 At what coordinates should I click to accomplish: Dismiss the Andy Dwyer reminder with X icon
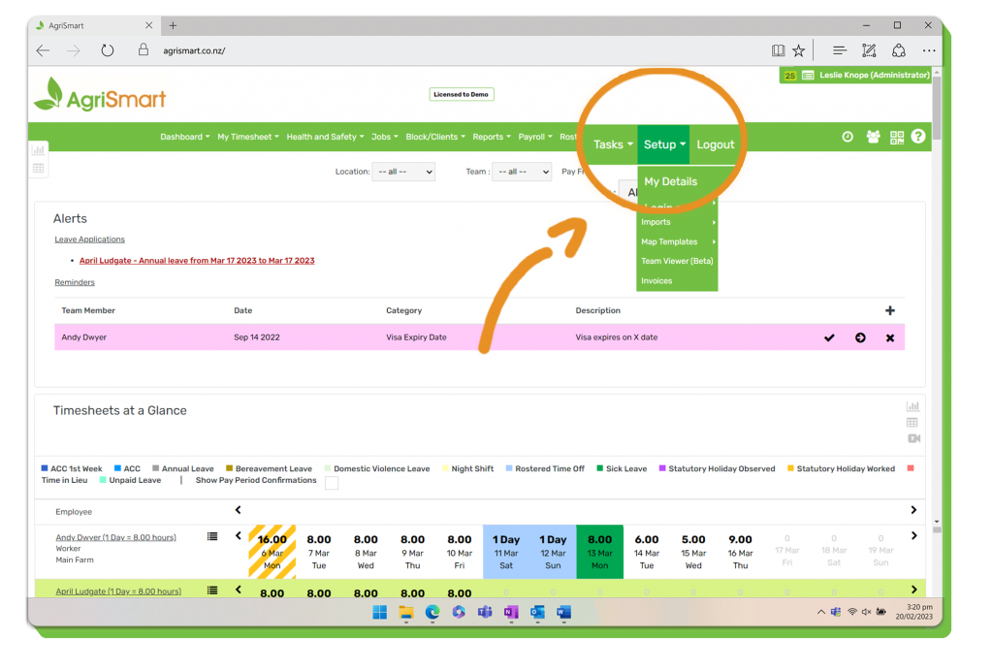tap(889, 337)
